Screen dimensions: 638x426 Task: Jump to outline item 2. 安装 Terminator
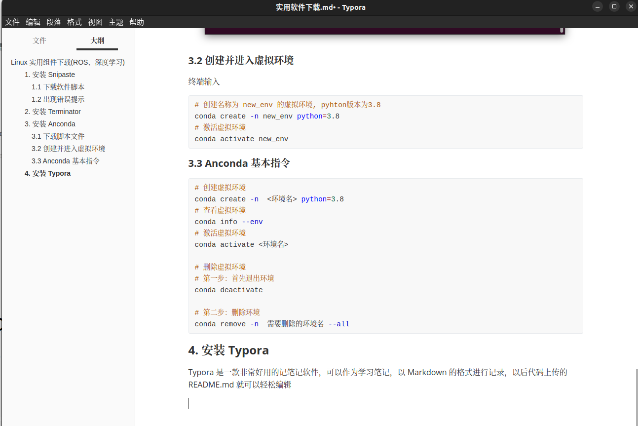coord(53,112)
